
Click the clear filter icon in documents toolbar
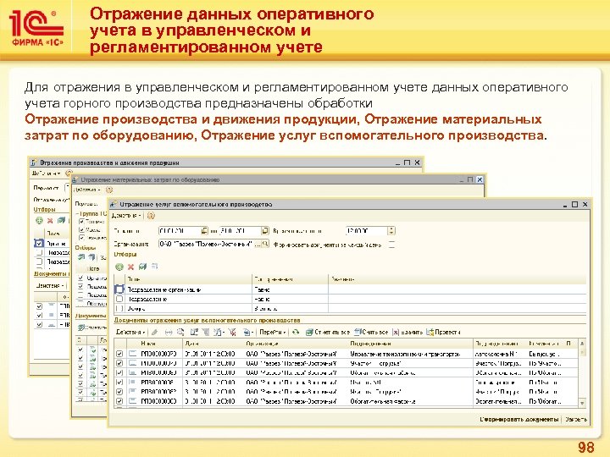(232, 332)
